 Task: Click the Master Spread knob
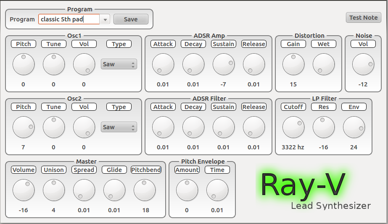pyautogui.click(x=84, y=190)
